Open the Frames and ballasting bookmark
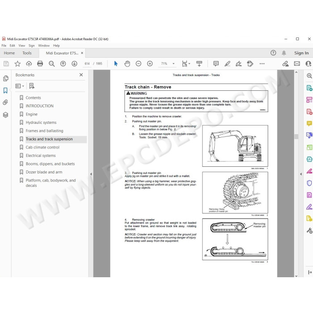Screen dimensions: 313x313 click(44, 131)
